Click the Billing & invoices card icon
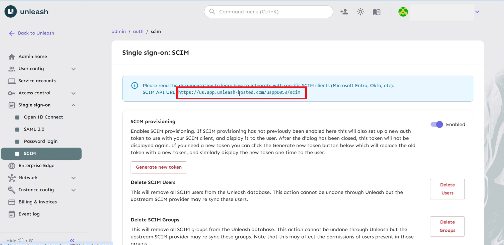Viewport: 504px width, 245px height. click(x=12, y=202)
